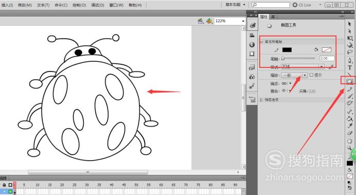This screenshot has width=356, height=195.
Task: Select the Zoom magnifier tool
Action: tap(349, 148)
